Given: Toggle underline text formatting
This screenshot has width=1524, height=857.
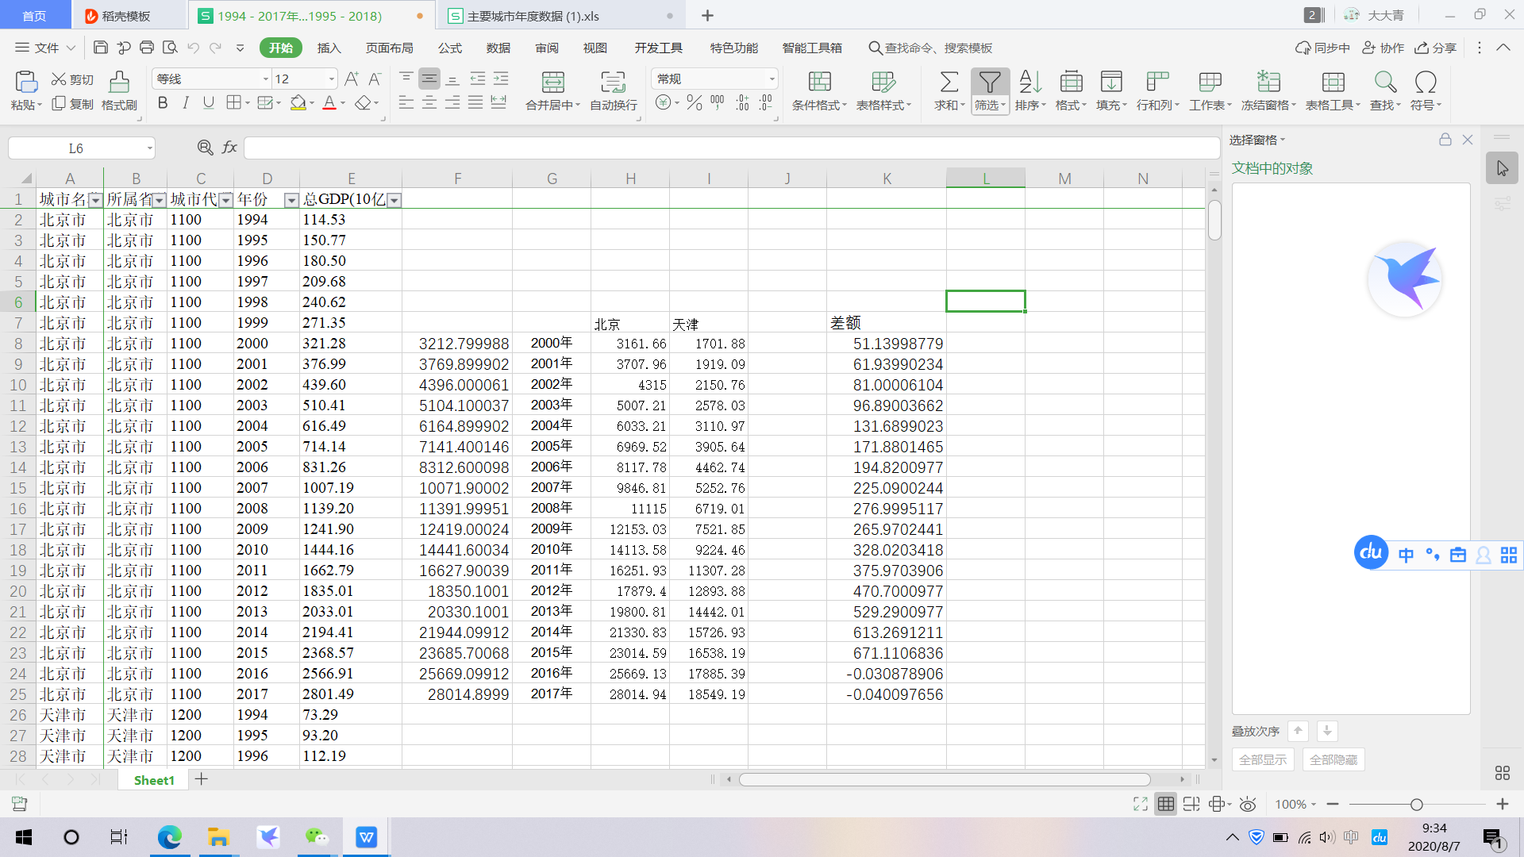Looking at the screenshot, I should pos(209,103).
